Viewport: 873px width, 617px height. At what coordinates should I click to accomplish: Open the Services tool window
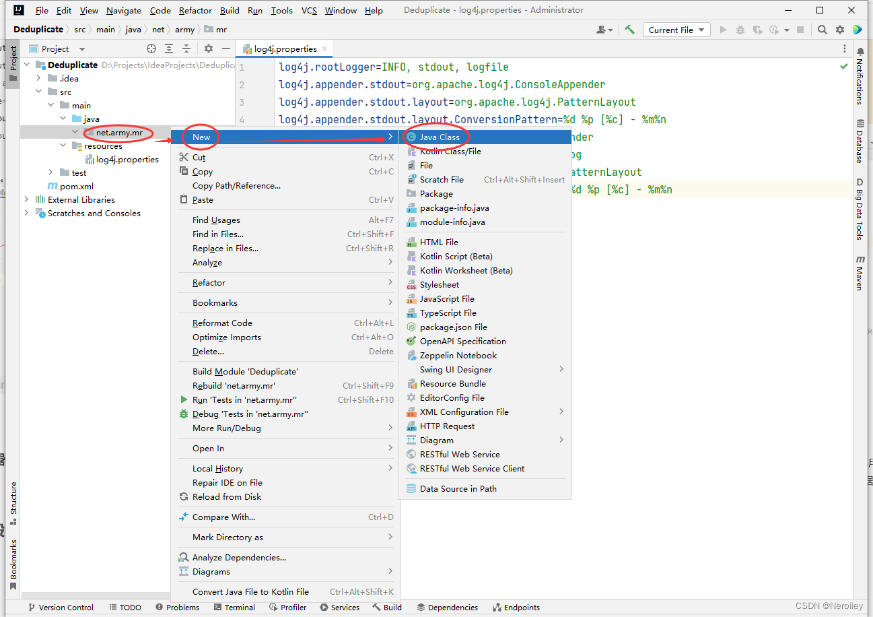(x=339, y=607)
